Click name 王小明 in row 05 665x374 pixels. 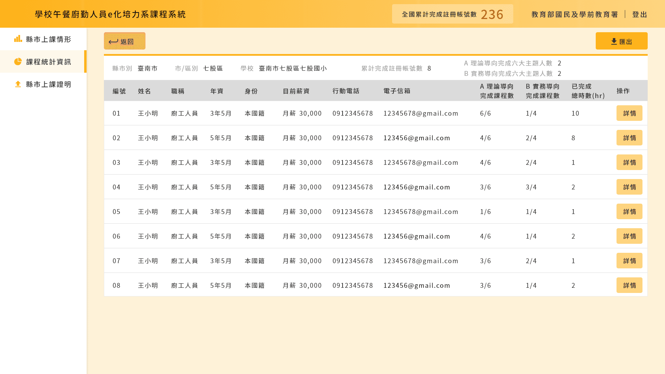(148, 212)
